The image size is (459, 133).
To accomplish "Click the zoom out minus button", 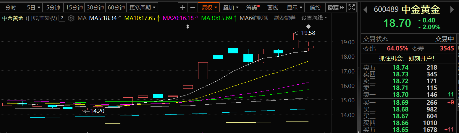I will click(193, 7).
